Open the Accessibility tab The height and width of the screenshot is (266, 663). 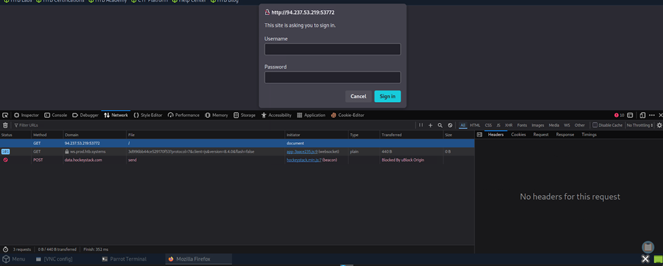[x=277, y=115]
